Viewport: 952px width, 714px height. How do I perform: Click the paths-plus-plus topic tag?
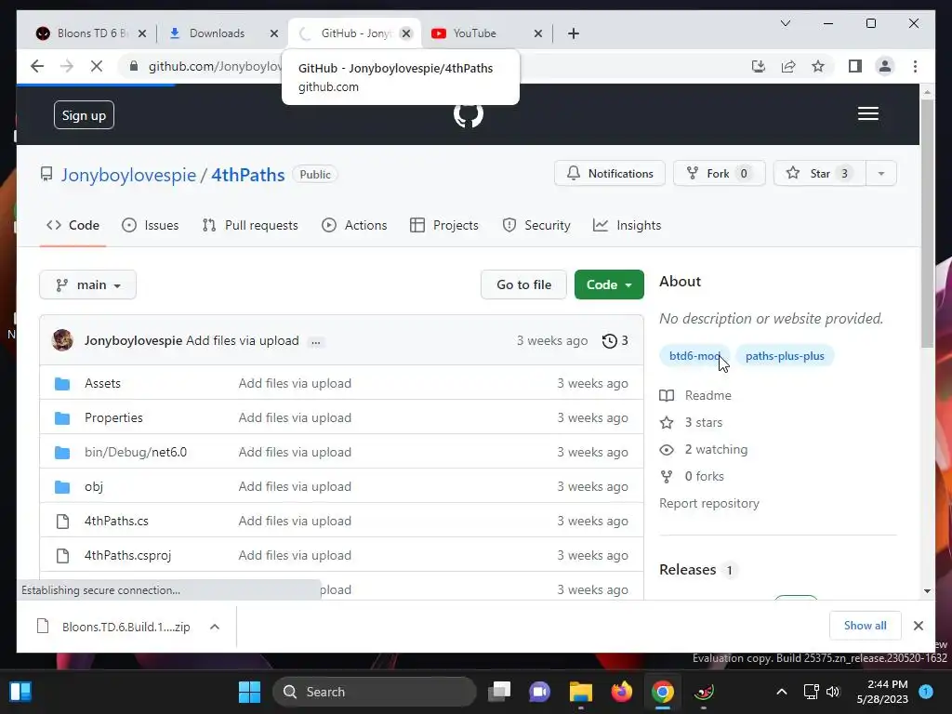pos(785,356)
